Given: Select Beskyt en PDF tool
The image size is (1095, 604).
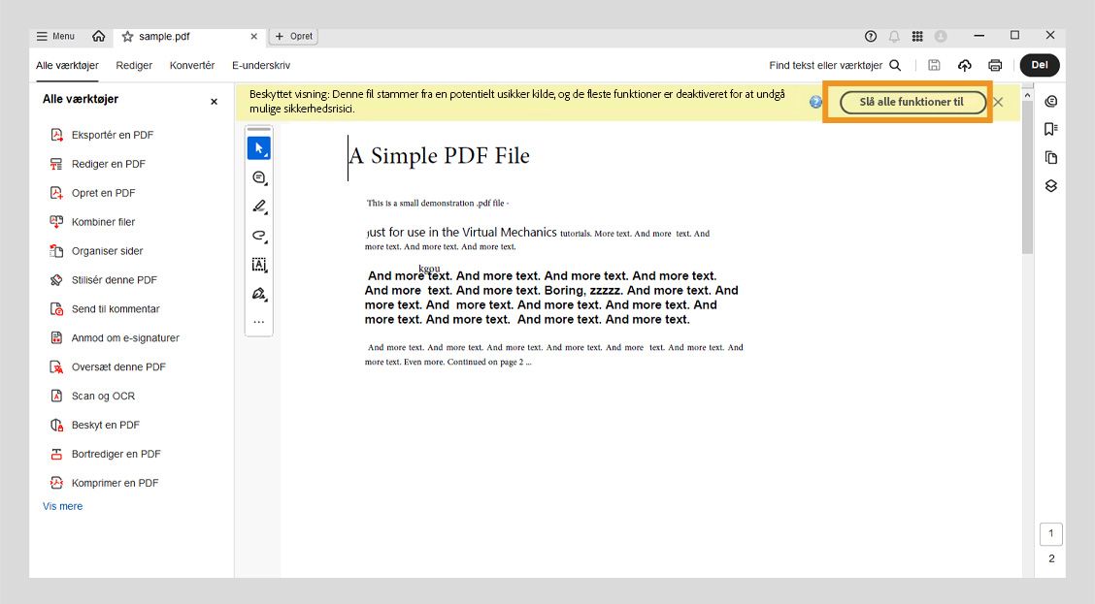Looking at the screenshot, I should [x=95, y=426].
